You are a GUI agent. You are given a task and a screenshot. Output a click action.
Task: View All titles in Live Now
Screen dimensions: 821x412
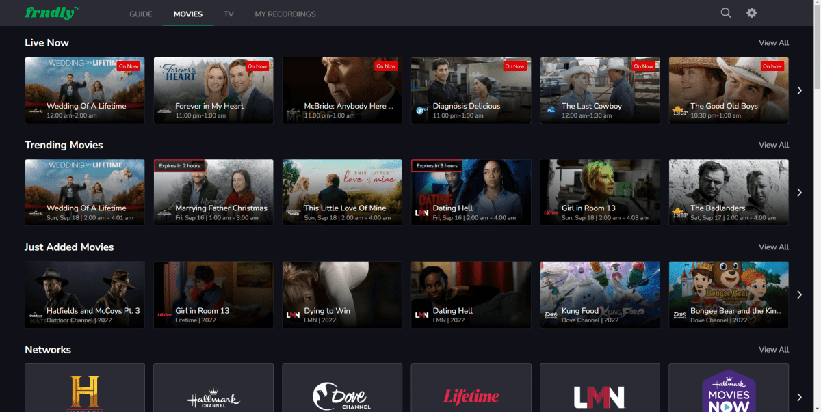773,42
